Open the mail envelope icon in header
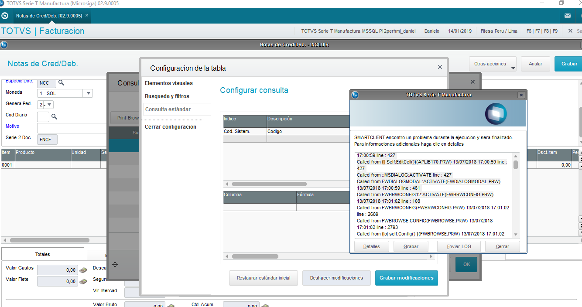This screenshot has width=582, height=307. 567,16
